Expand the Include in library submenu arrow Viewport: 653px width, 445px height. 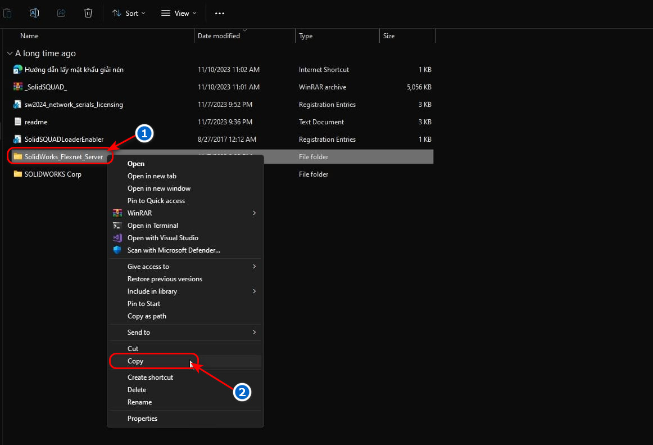pyautogui.click(x=254, y=291)
